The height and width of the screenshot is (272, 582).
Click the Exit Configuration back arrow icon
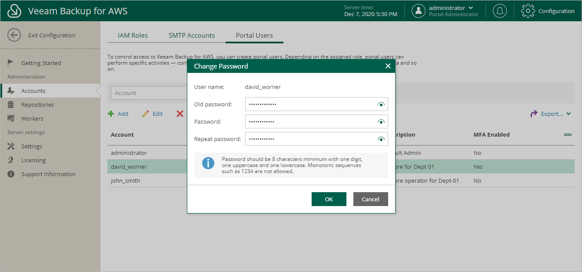(14, 35)
